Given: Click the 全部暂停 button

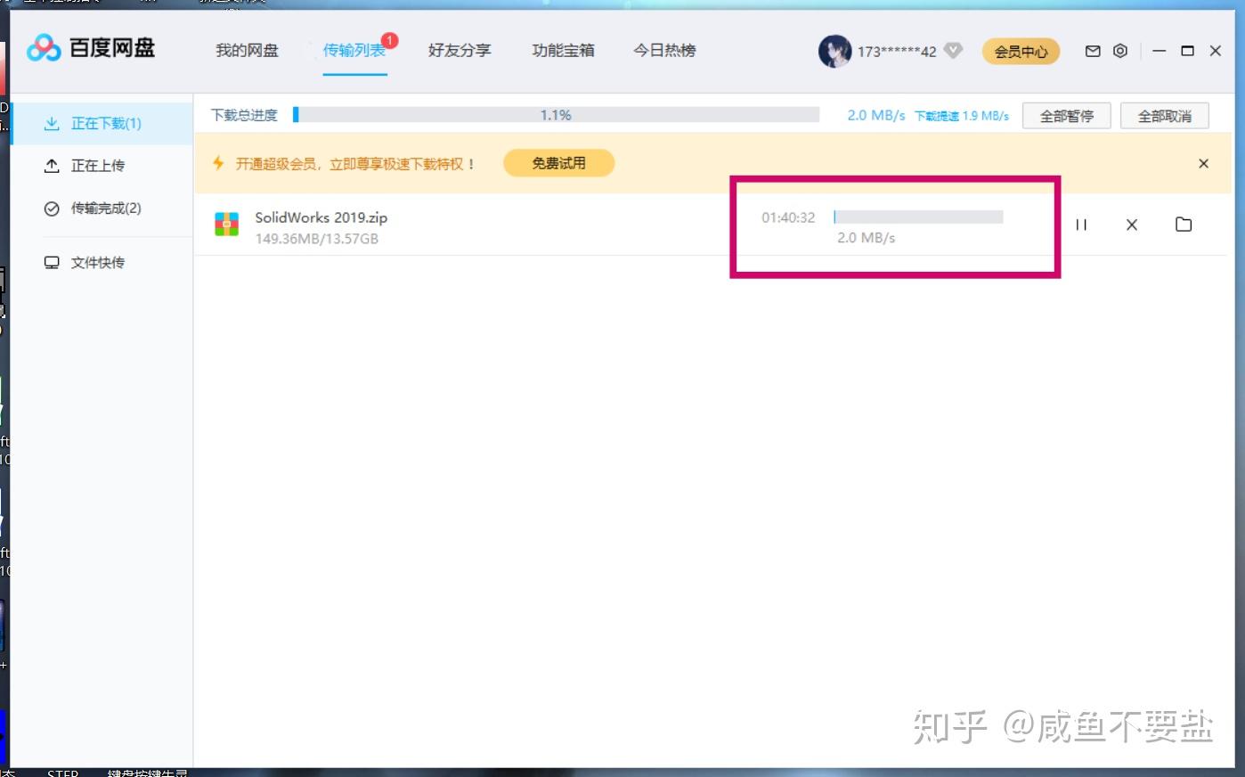Looking at the screenshot, I should click(x=1066, y=116).
